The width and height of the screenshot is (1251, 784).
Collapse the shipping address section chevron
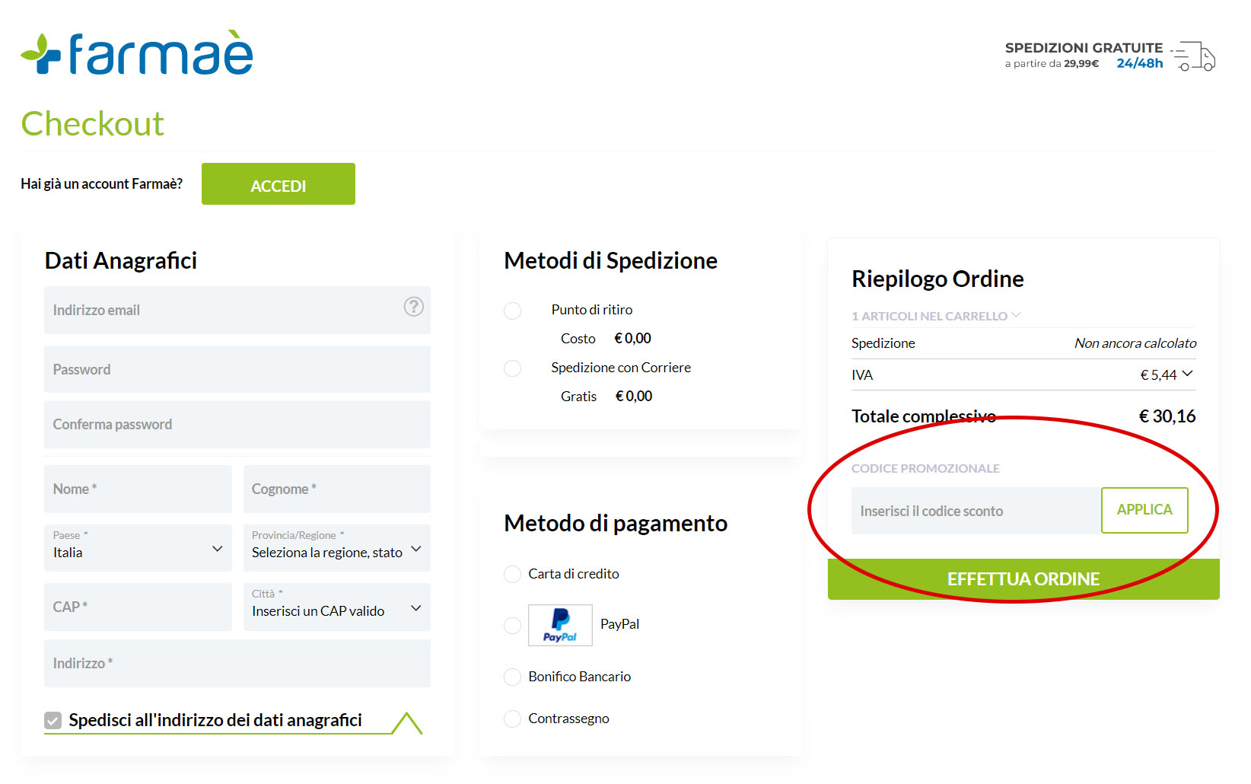[409, 719]
